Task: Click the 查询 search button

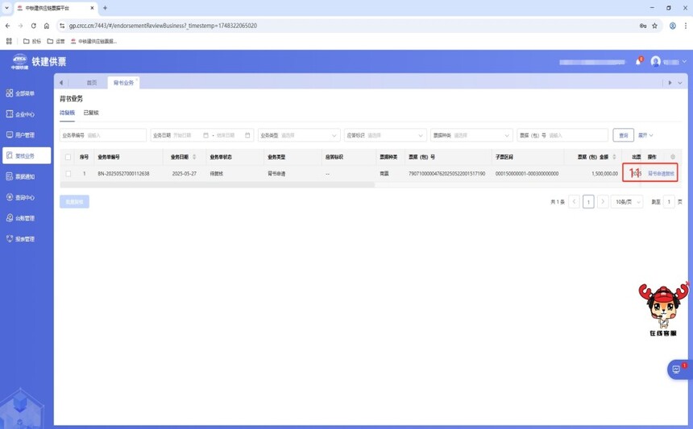Action: (623, 135)
